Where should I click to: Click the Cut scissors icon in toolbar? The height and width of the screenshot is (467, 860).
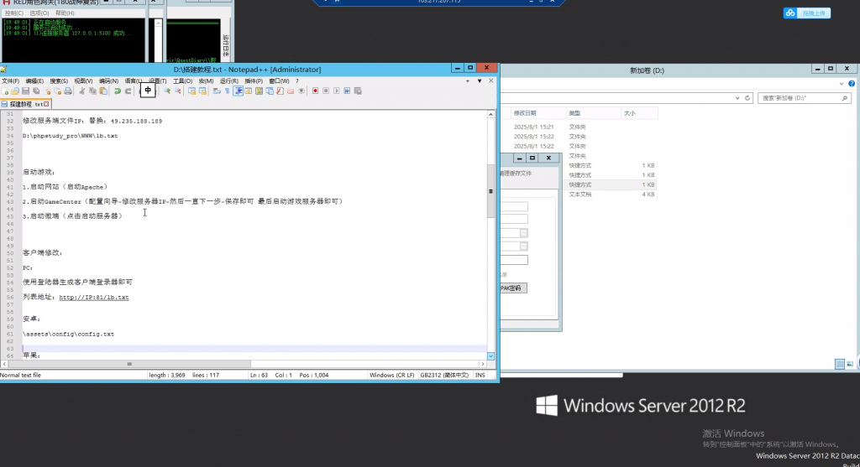tap(82, 91)
